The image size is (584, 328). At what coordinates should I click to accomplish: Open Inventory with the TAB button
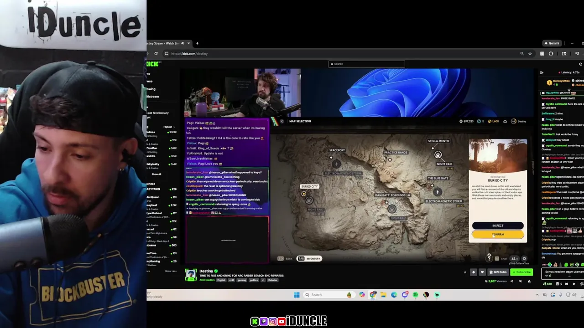tap(309, 258)
